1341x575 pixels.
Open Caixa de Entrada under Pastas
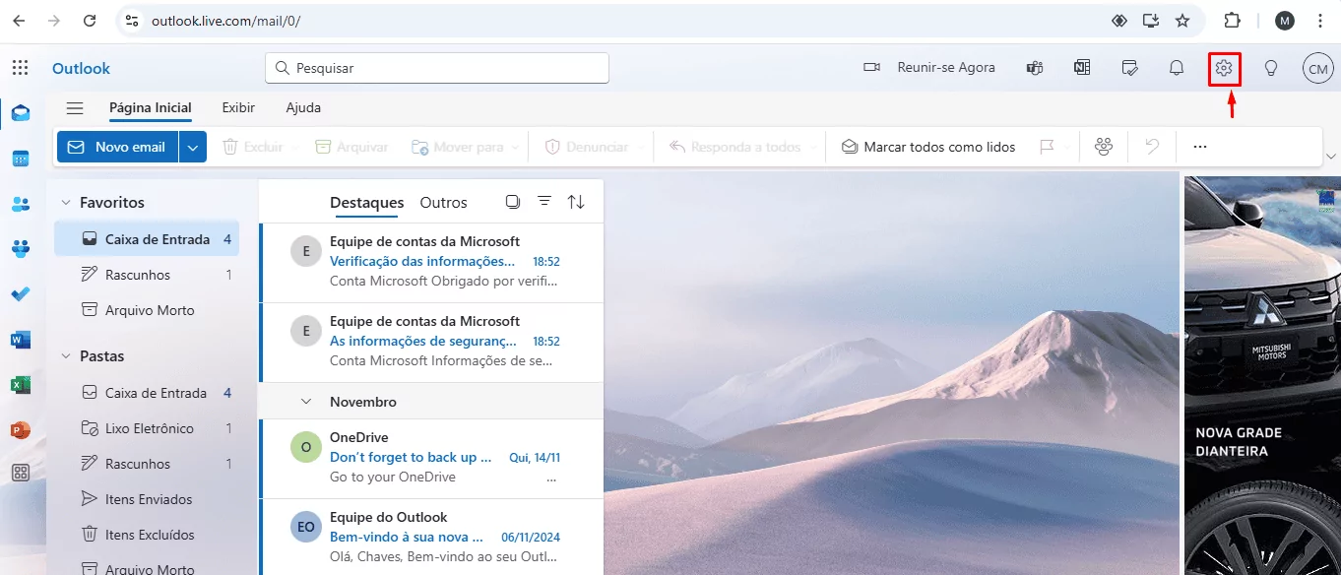[x=147, y=393]
